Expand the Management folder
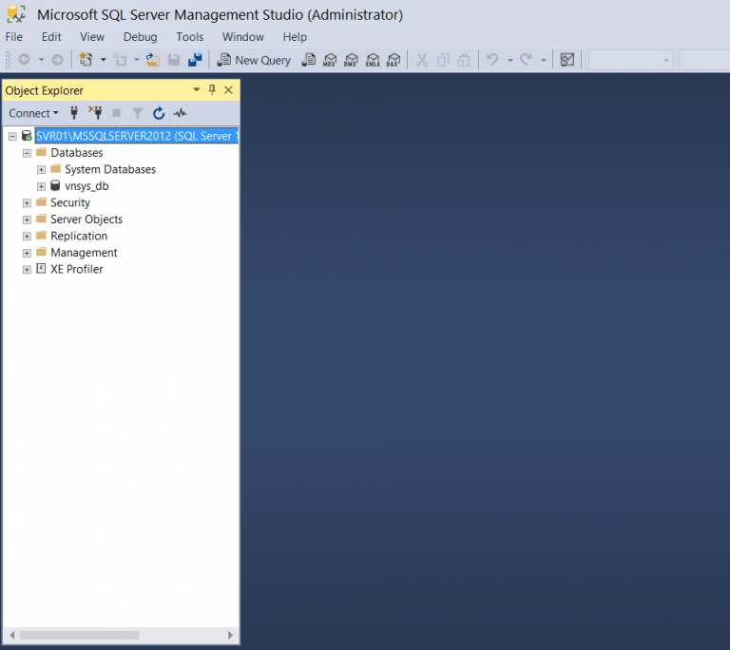The image size is (730, 650). 27,253
